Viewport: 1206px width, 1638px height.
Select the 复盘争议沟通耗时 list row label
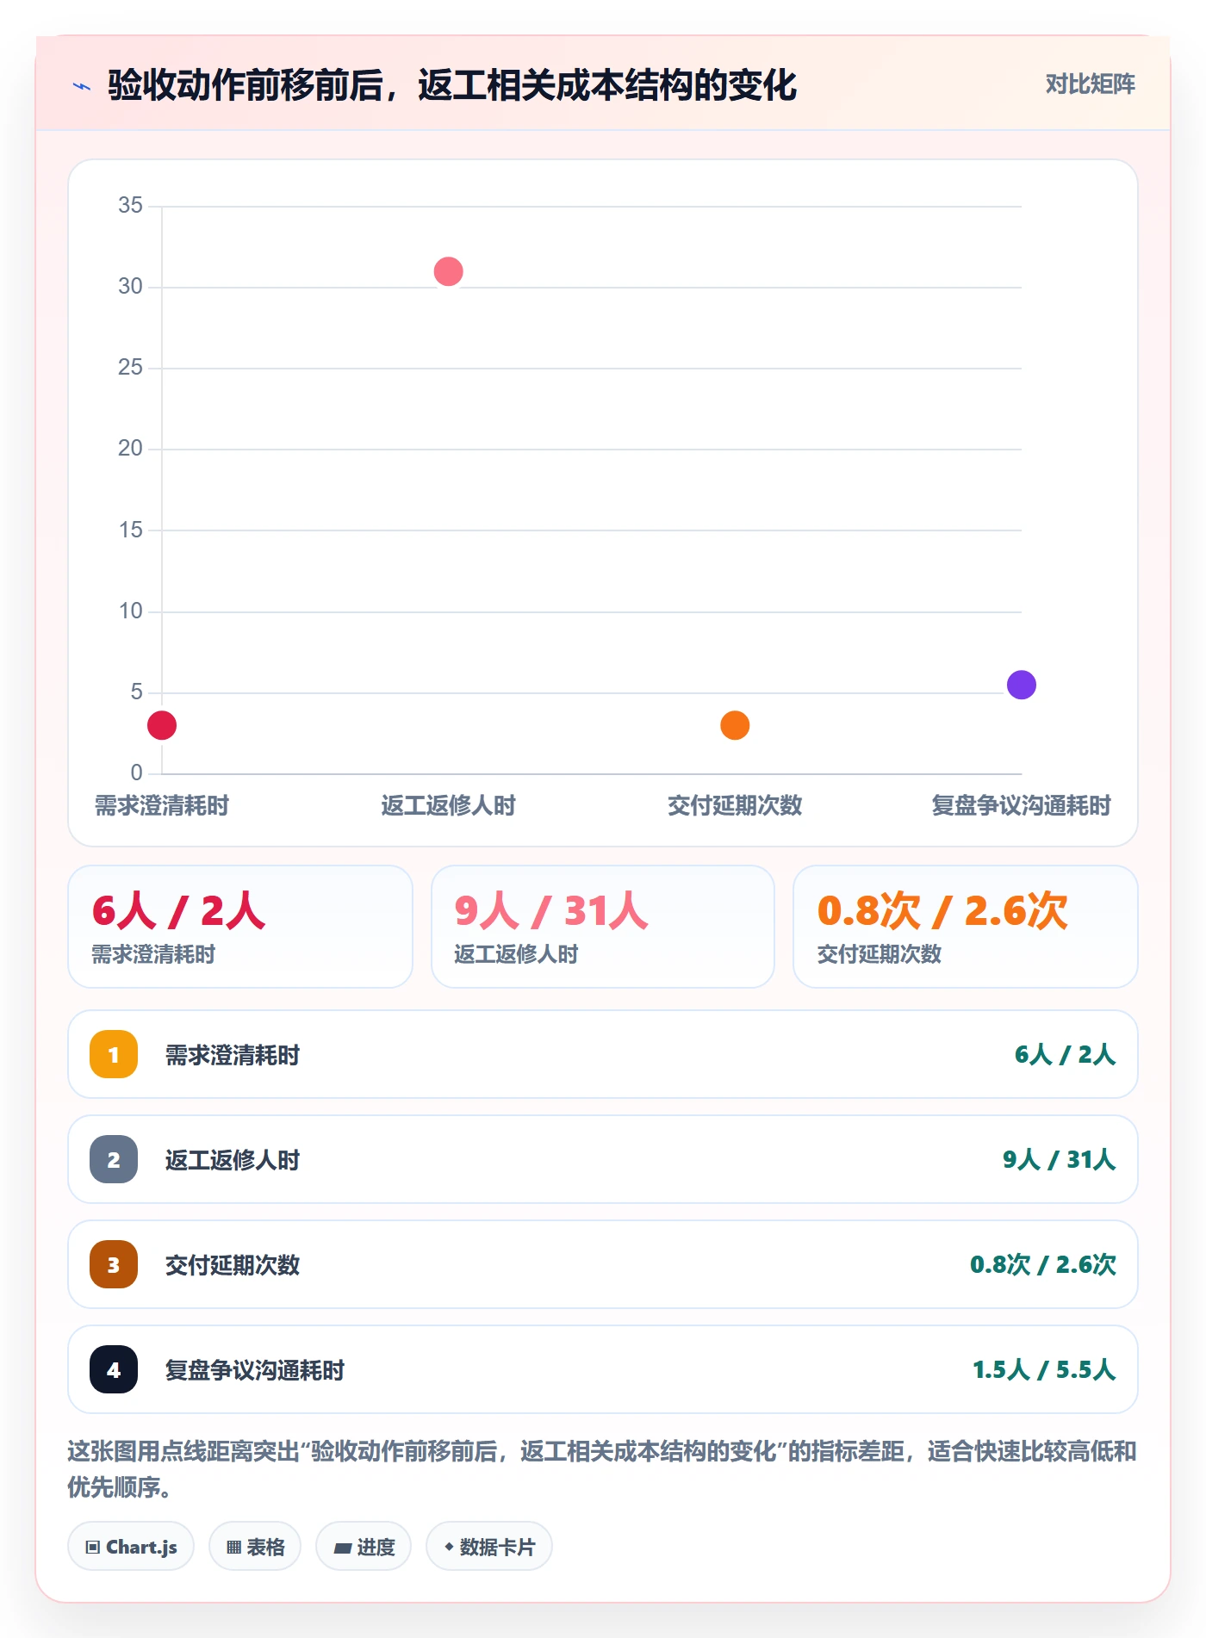[255, 1370]
